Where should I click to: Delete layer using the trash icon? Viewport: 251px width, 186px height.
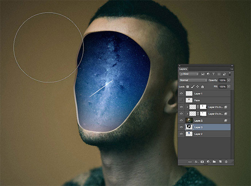click(226, 162)
